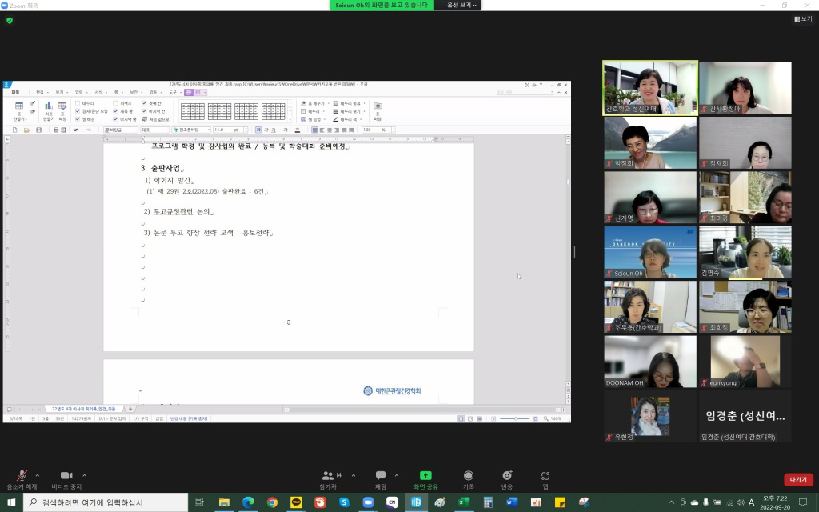Image resolution: width=819 pixels, height=512 pixels.
Task: Toggle the 첫째 칸 checkbox
Action: tap(145, 103)
